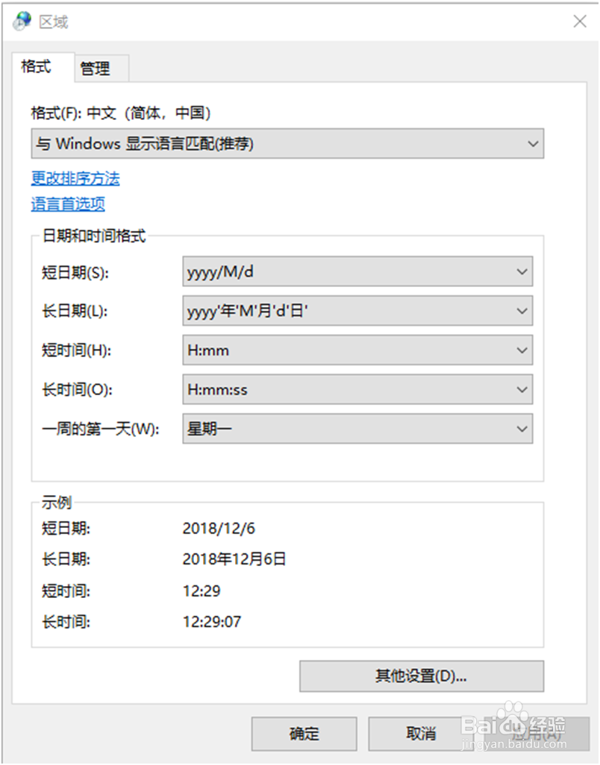The height and width of the screenshot is (765, 600).
Task: Click the 格式(F): 中文 label
Action: coord(121,113)
